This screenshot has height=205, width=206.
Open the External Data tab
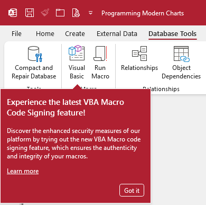(x=117, y=34)
